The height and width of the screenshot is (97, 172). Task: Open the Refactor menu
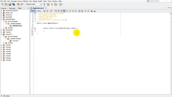[26, 1]
